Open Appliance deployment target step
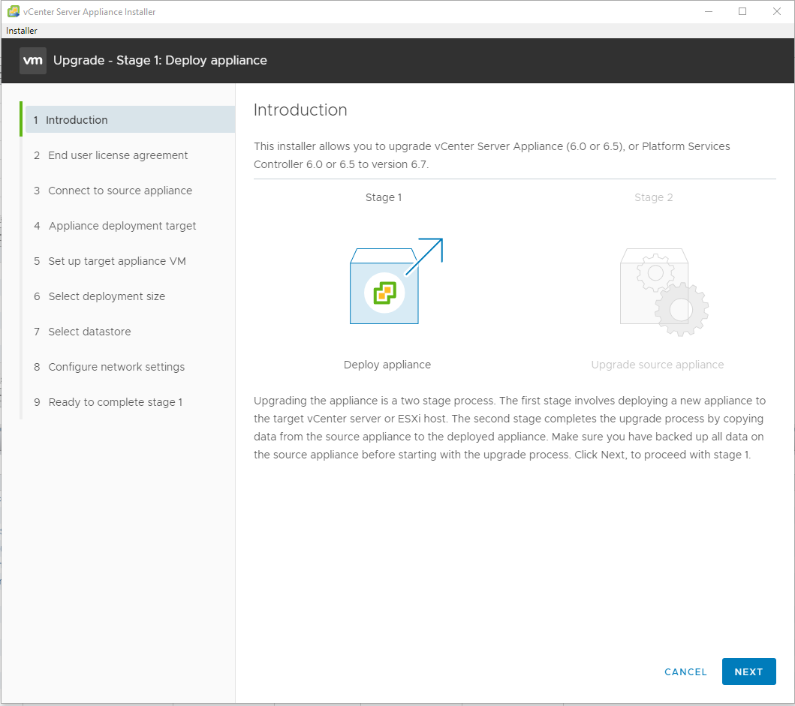This screenshot has width=795, height=706. click(x=122, y=226)
